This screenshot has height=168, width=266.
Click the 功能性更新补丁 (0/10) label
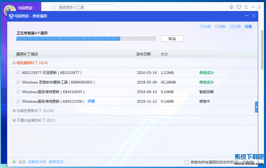tap(35, 111)
